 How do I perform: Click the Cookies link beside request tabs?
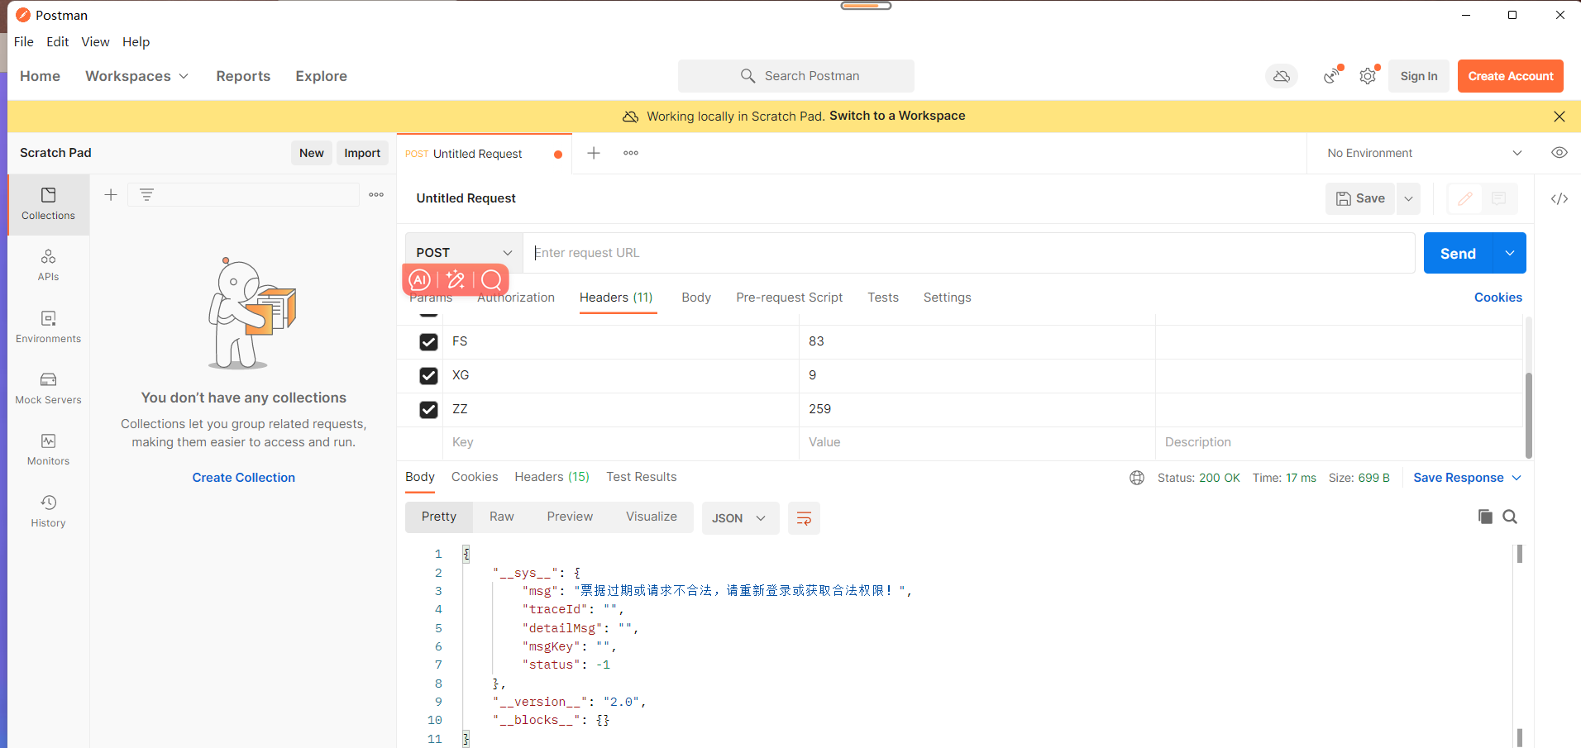coord(1498,298)
